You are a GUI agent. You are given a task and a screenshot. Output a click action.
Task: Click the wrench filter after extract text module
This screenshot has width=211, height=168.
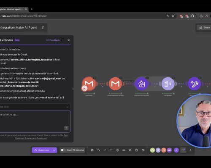pyautogui.click(x=155, y=87)
